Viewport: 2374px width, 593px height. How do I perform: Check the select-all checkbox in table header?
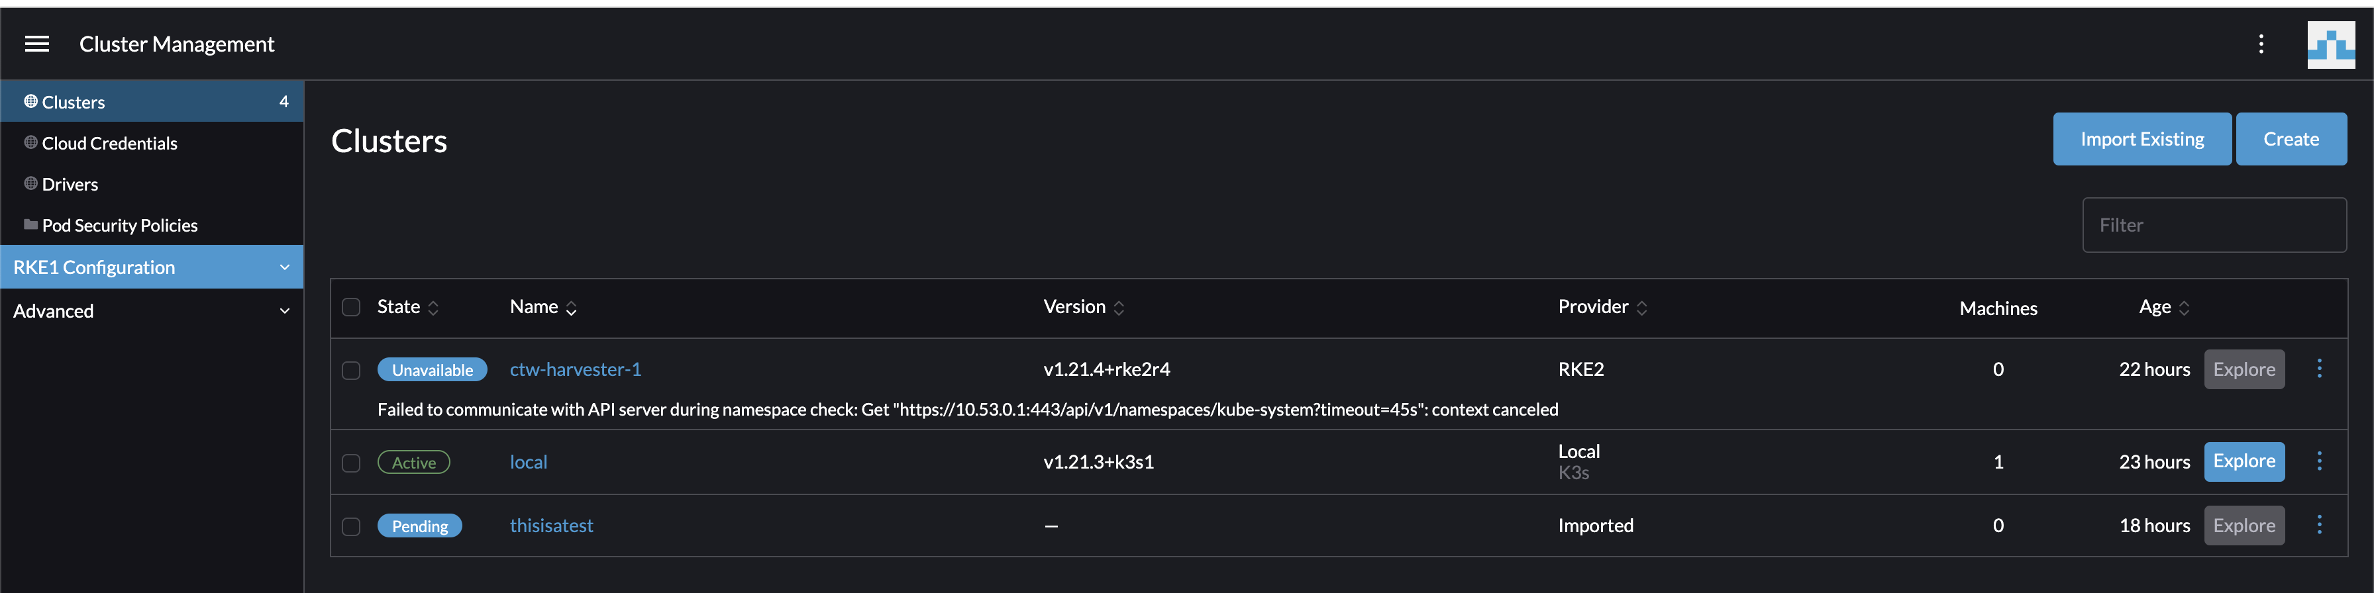click(351, 308)
